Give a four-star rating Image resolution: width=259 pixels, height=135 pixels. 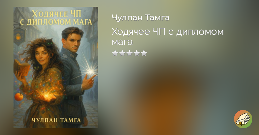(137, 53)
